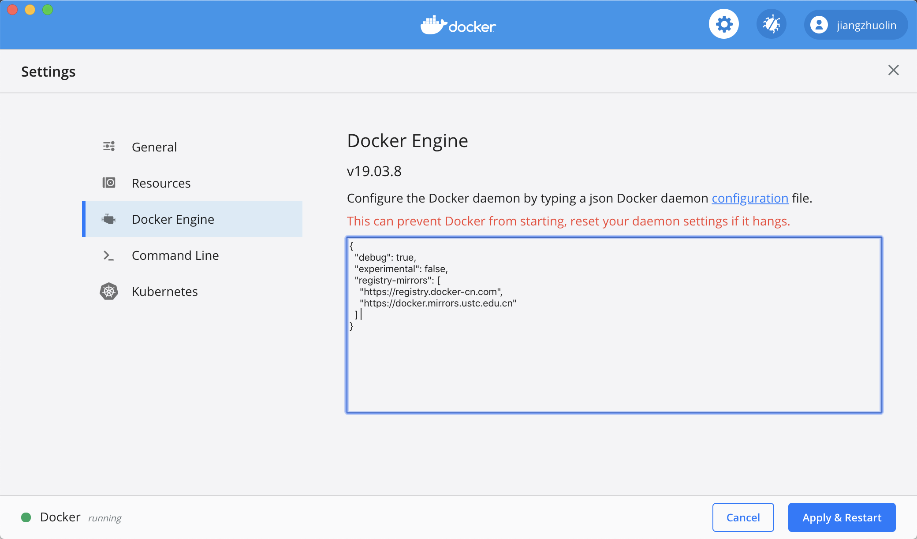Click the "debug": true line
The image size is (917, 539).
click(385, 257)
